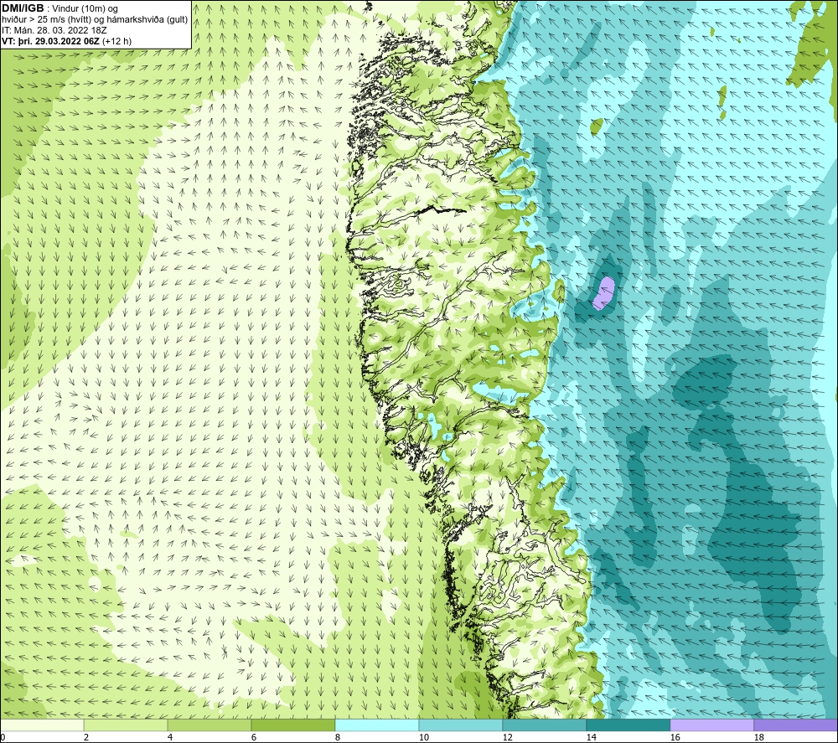Image resolution: width=838 pixels, height=743 pixels.
Task: Click the 12–14 teal legend swatch
Action: click(x=544, y=725)
